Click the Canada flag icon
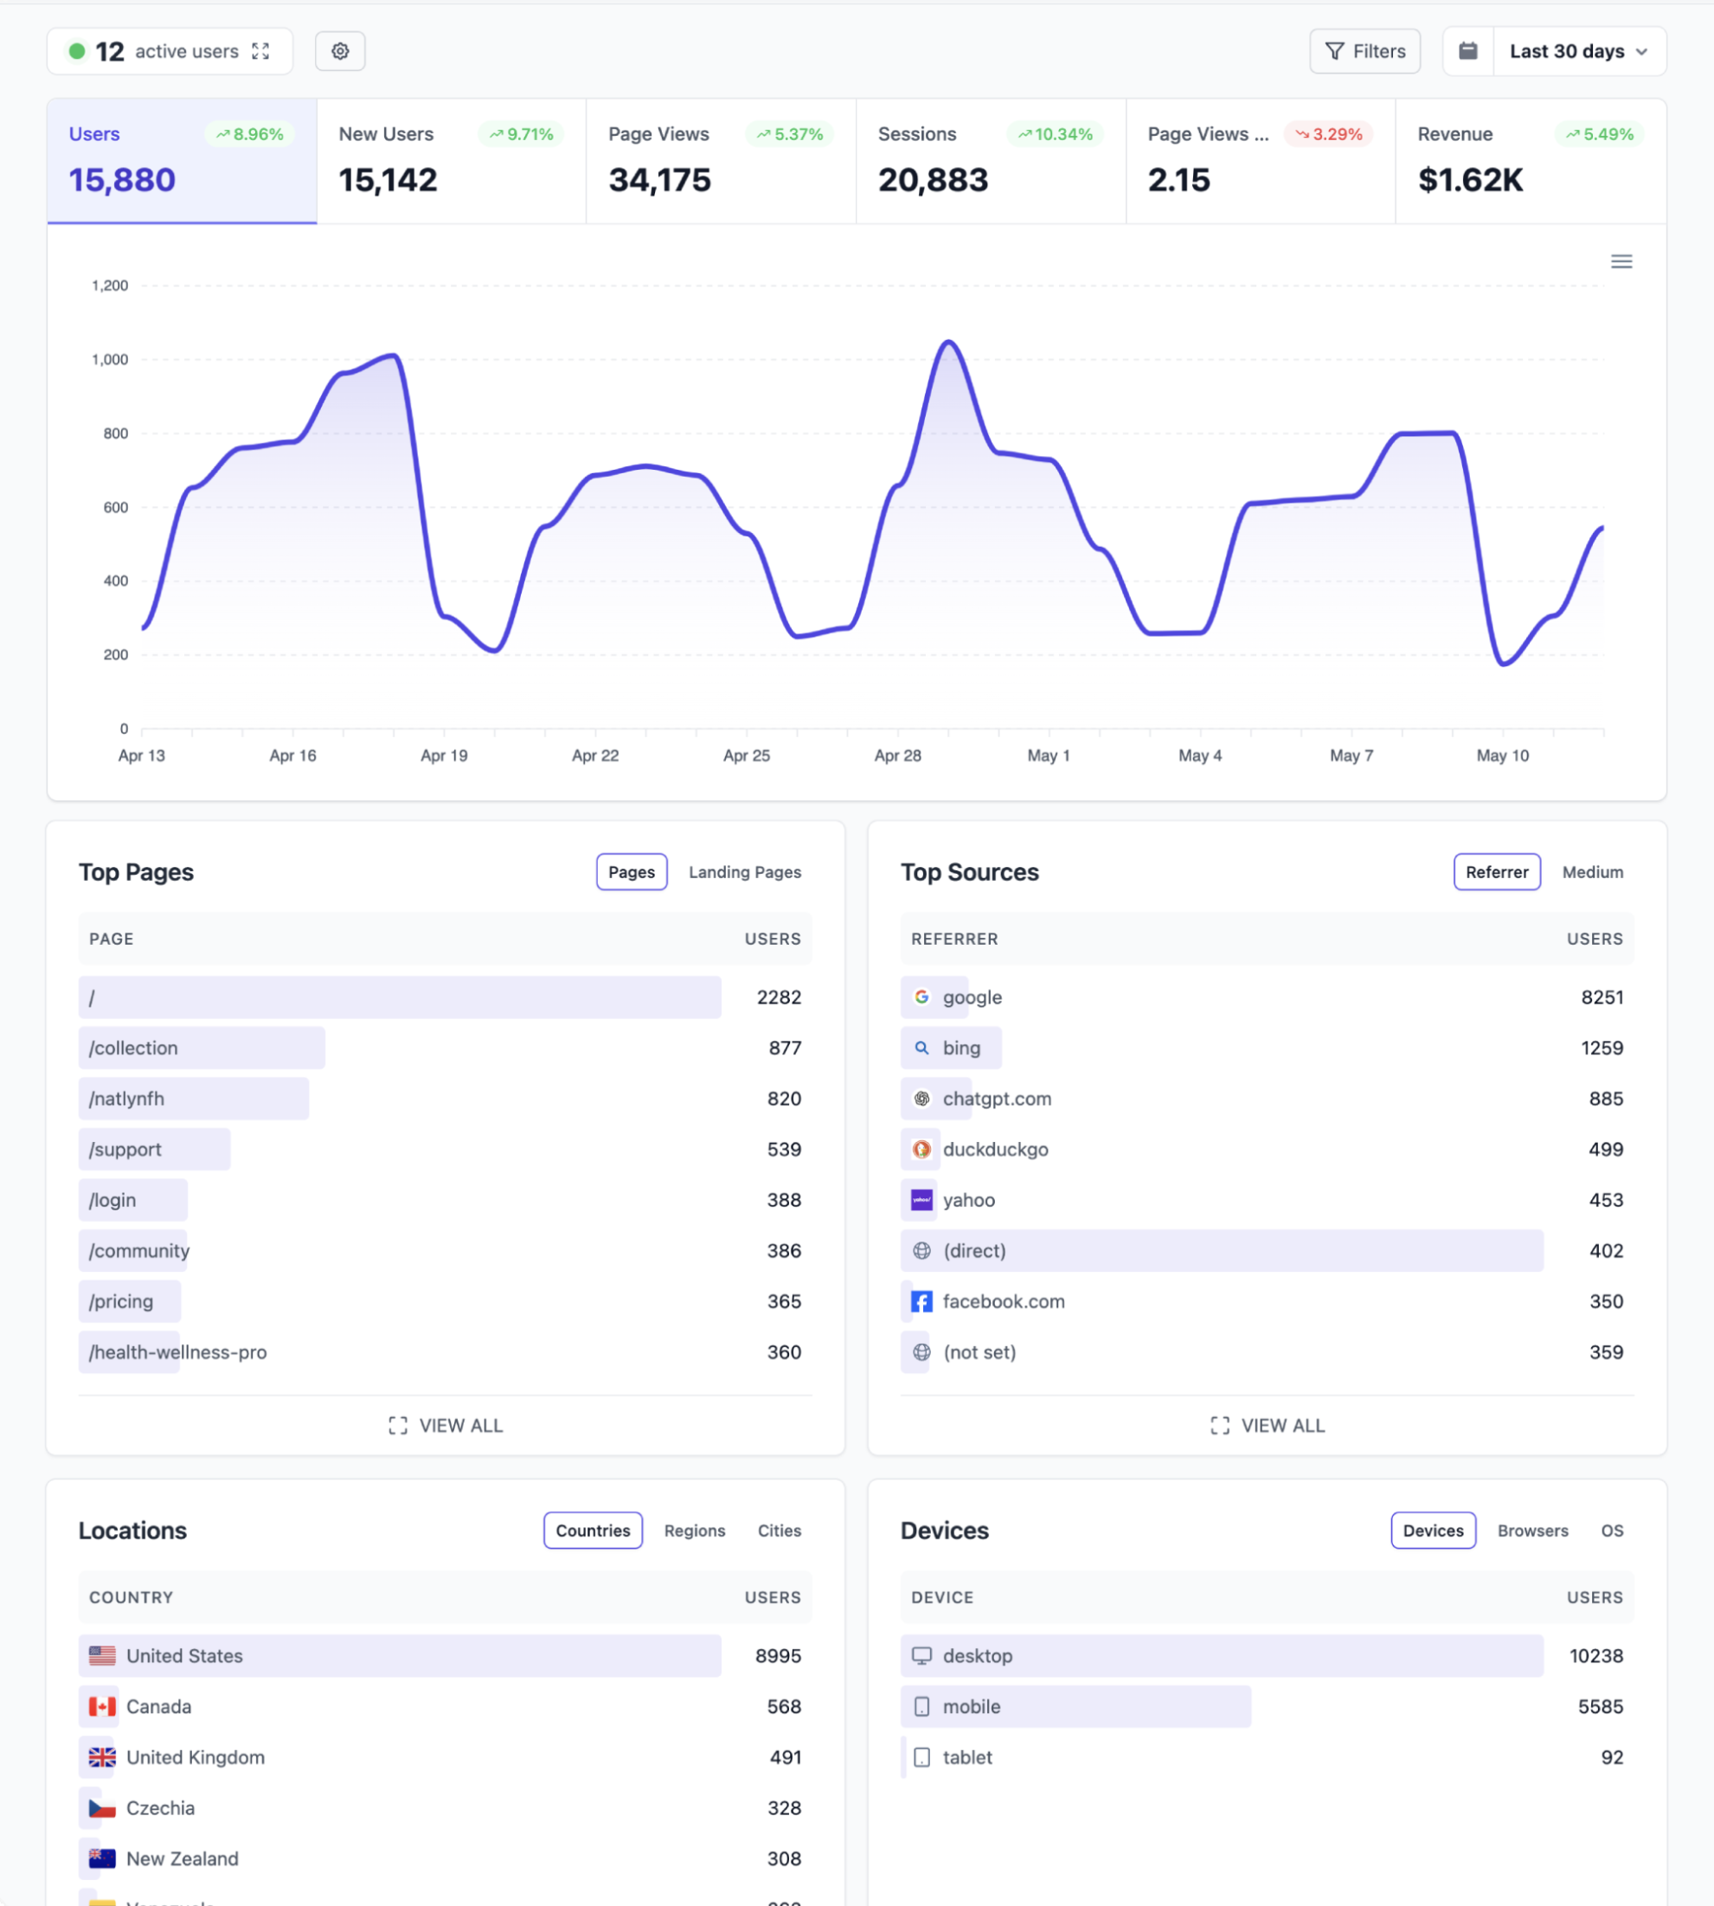 102,1706
